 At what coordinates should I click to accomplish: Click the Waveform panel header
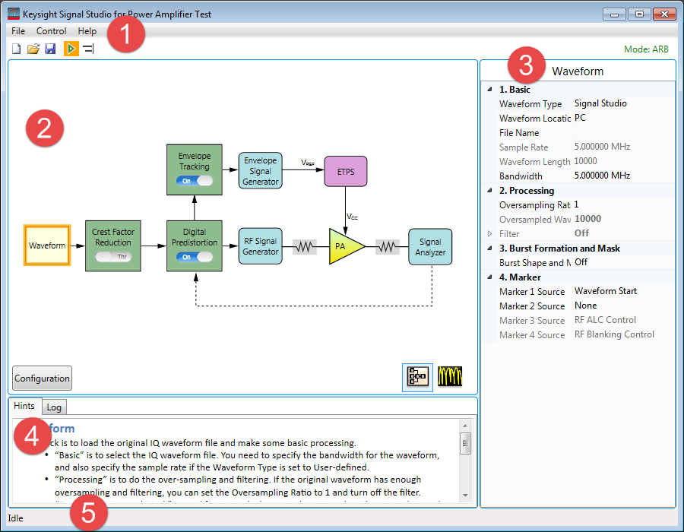(578, 71)
